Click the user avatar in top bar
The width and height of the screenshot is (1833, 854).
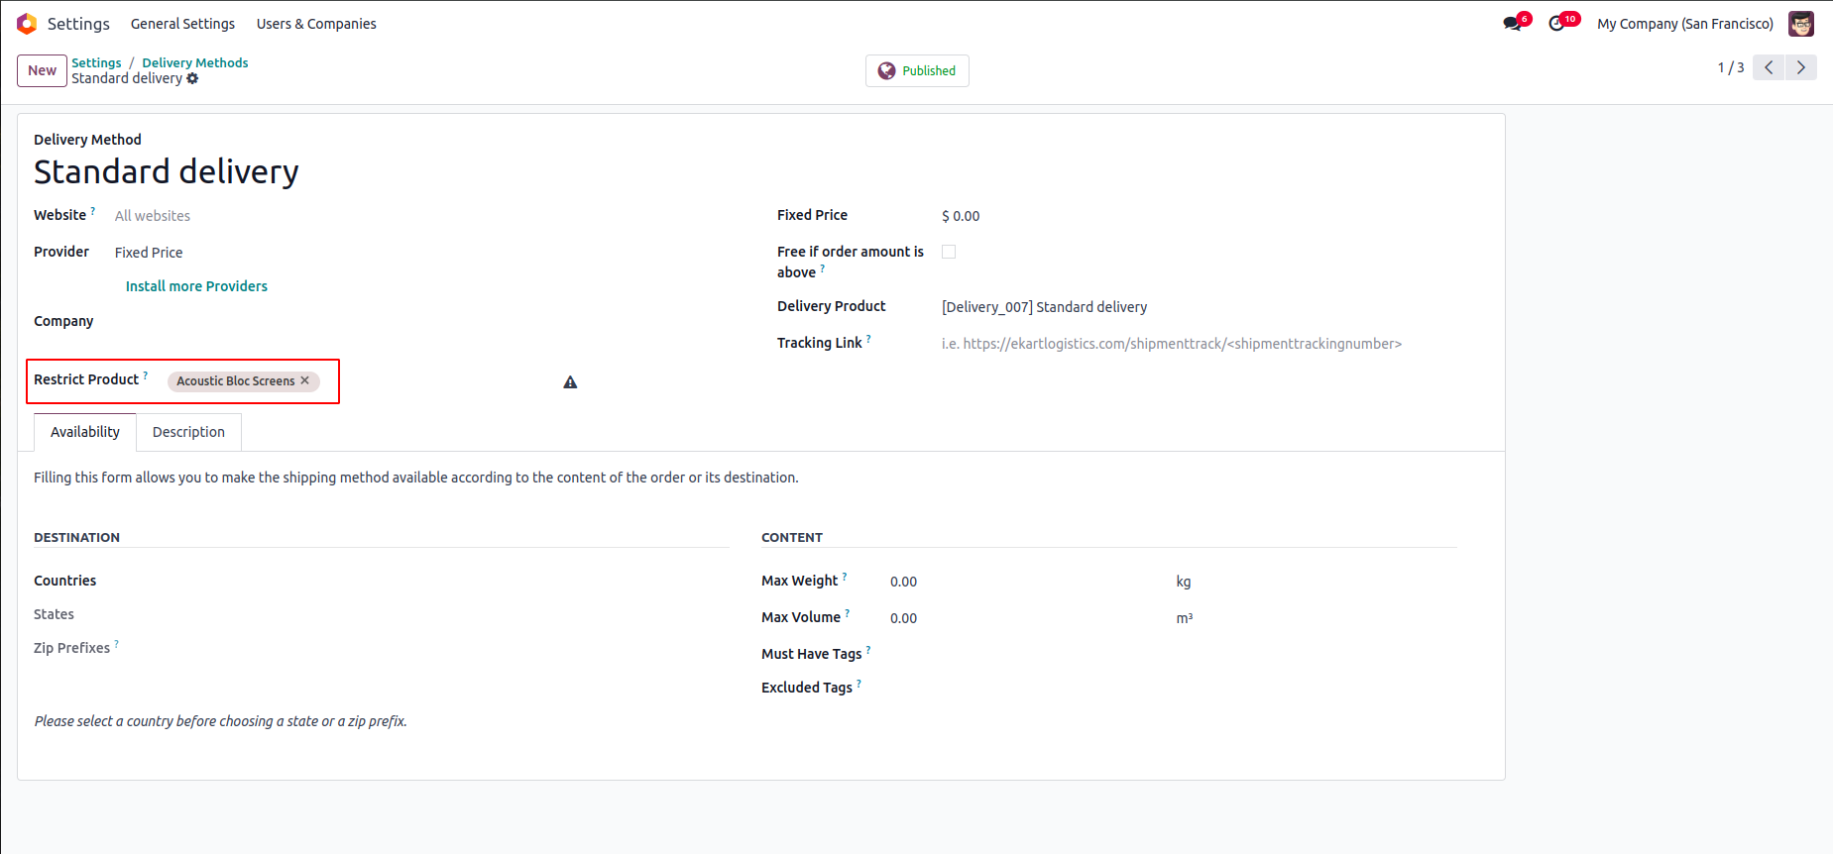1800,24
